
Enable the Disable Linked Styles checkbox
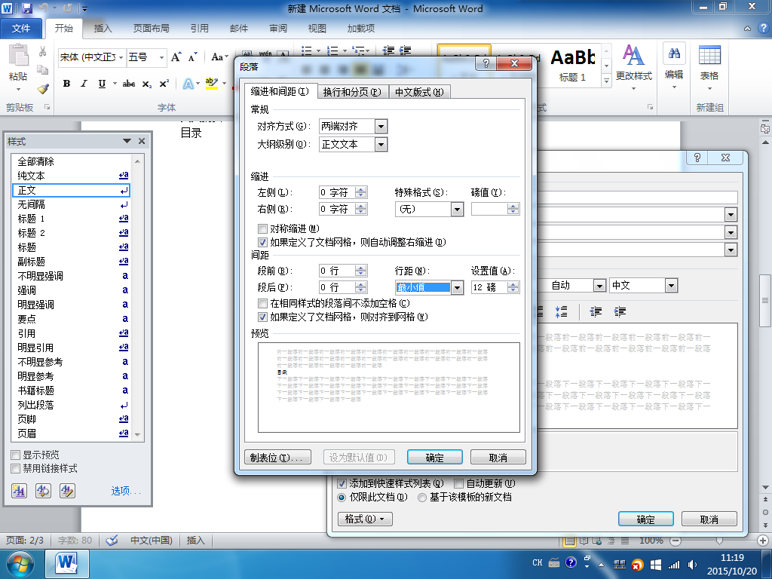(x=15, y=468)
